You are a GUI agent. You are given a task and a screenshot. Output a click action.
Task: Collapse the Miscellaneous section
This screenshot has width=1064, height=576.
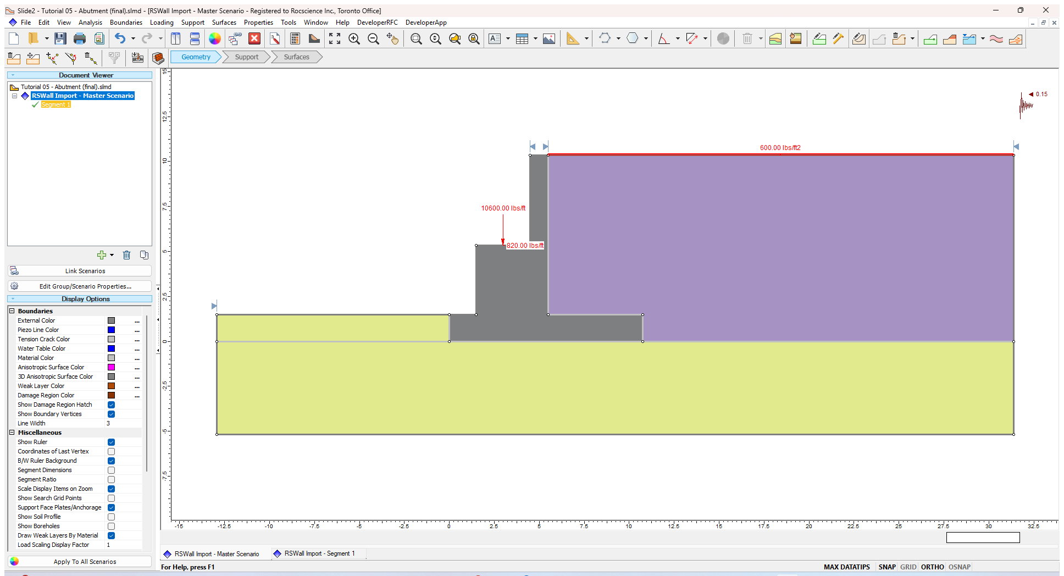tap(12, 433)
